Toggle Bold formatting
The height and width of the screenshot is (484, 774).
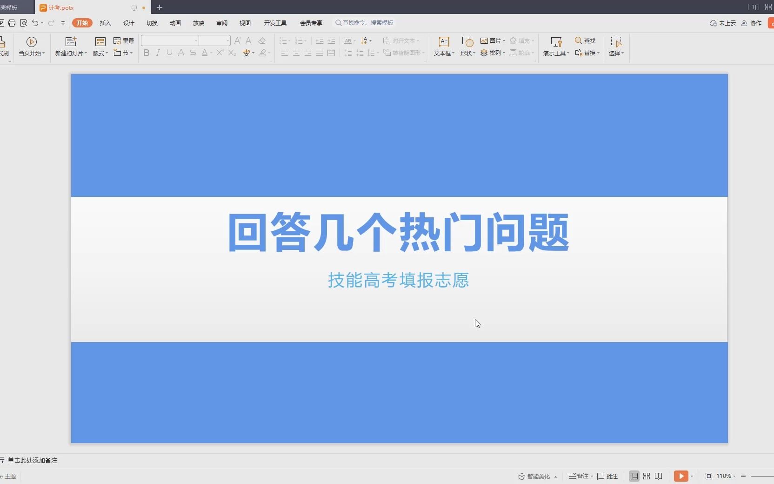(x=147, y=53)
